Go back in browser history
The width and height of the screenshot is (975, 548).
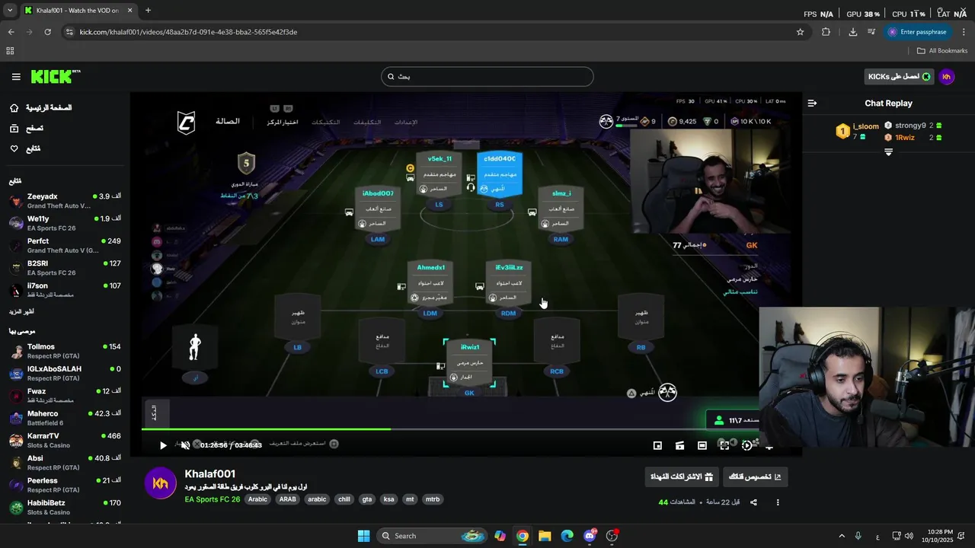tap(11, 32)
